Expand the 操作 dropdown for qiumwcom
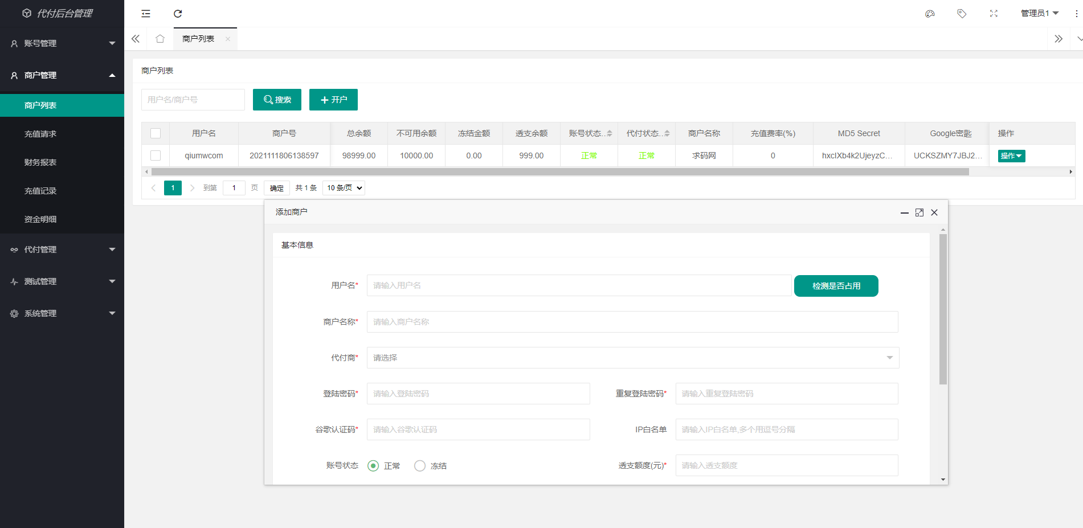1083x528 pixels. click(1011, 156)
